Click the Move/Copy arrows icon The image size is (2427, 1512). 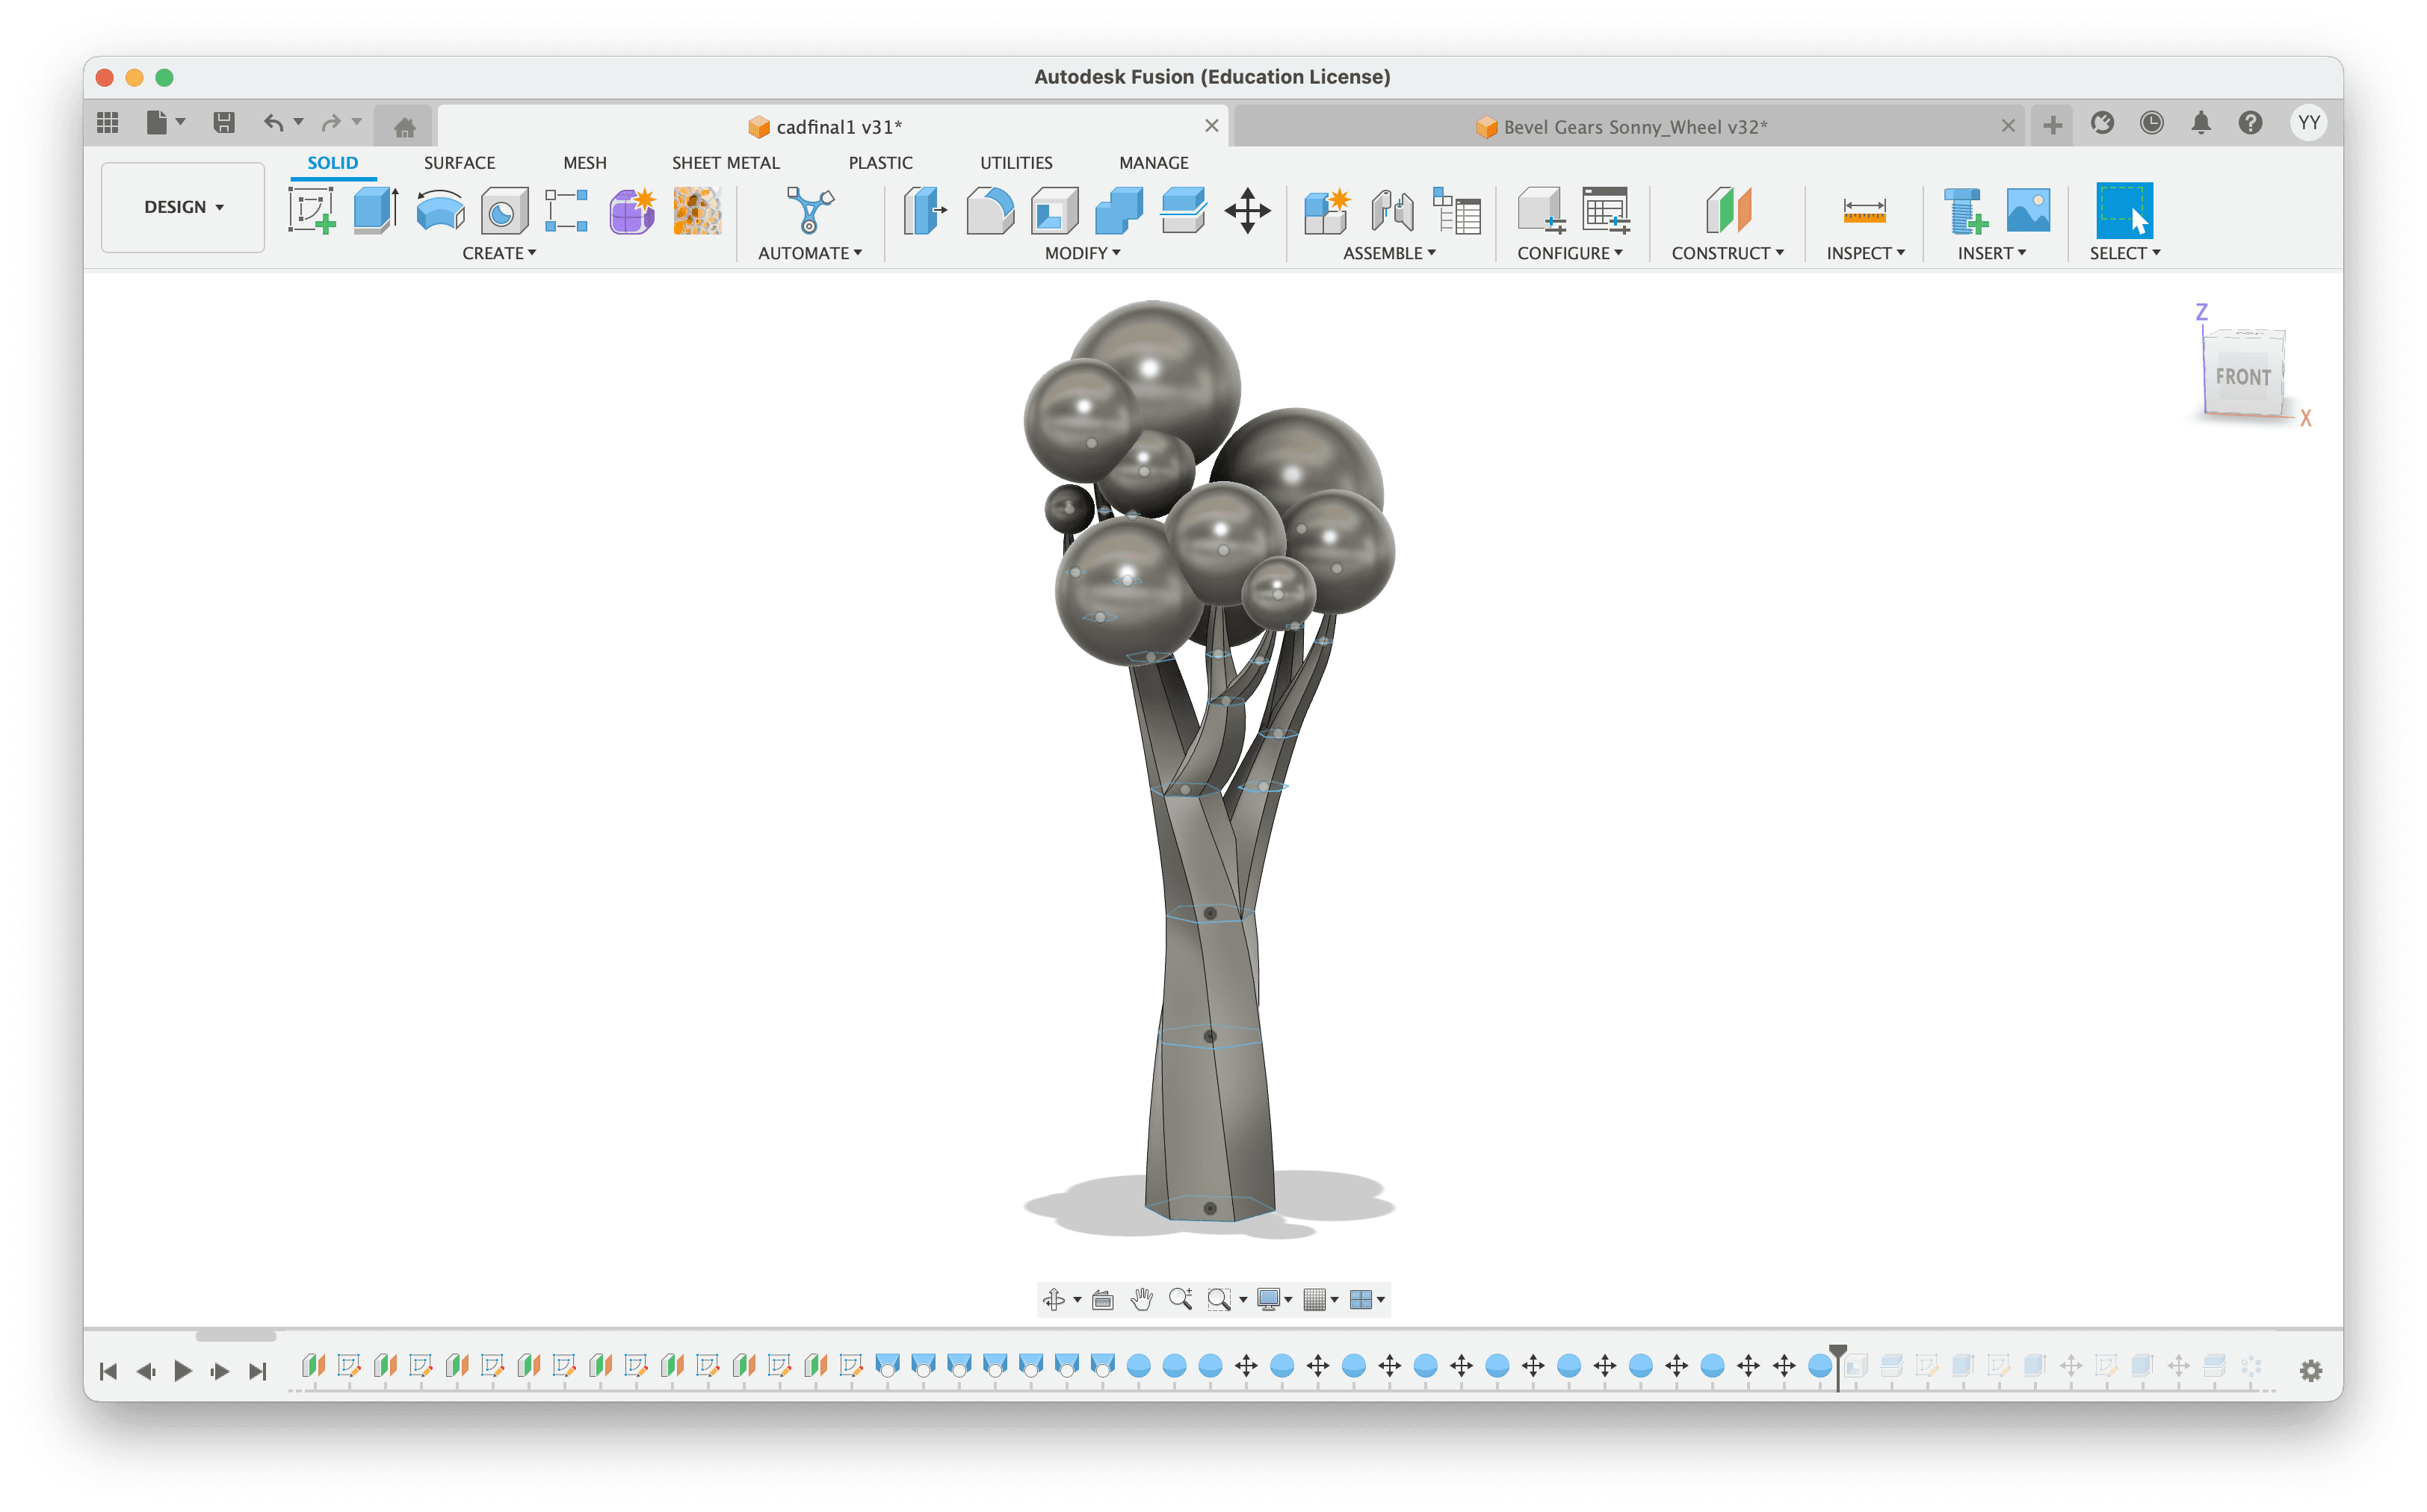coord(1247,210)
